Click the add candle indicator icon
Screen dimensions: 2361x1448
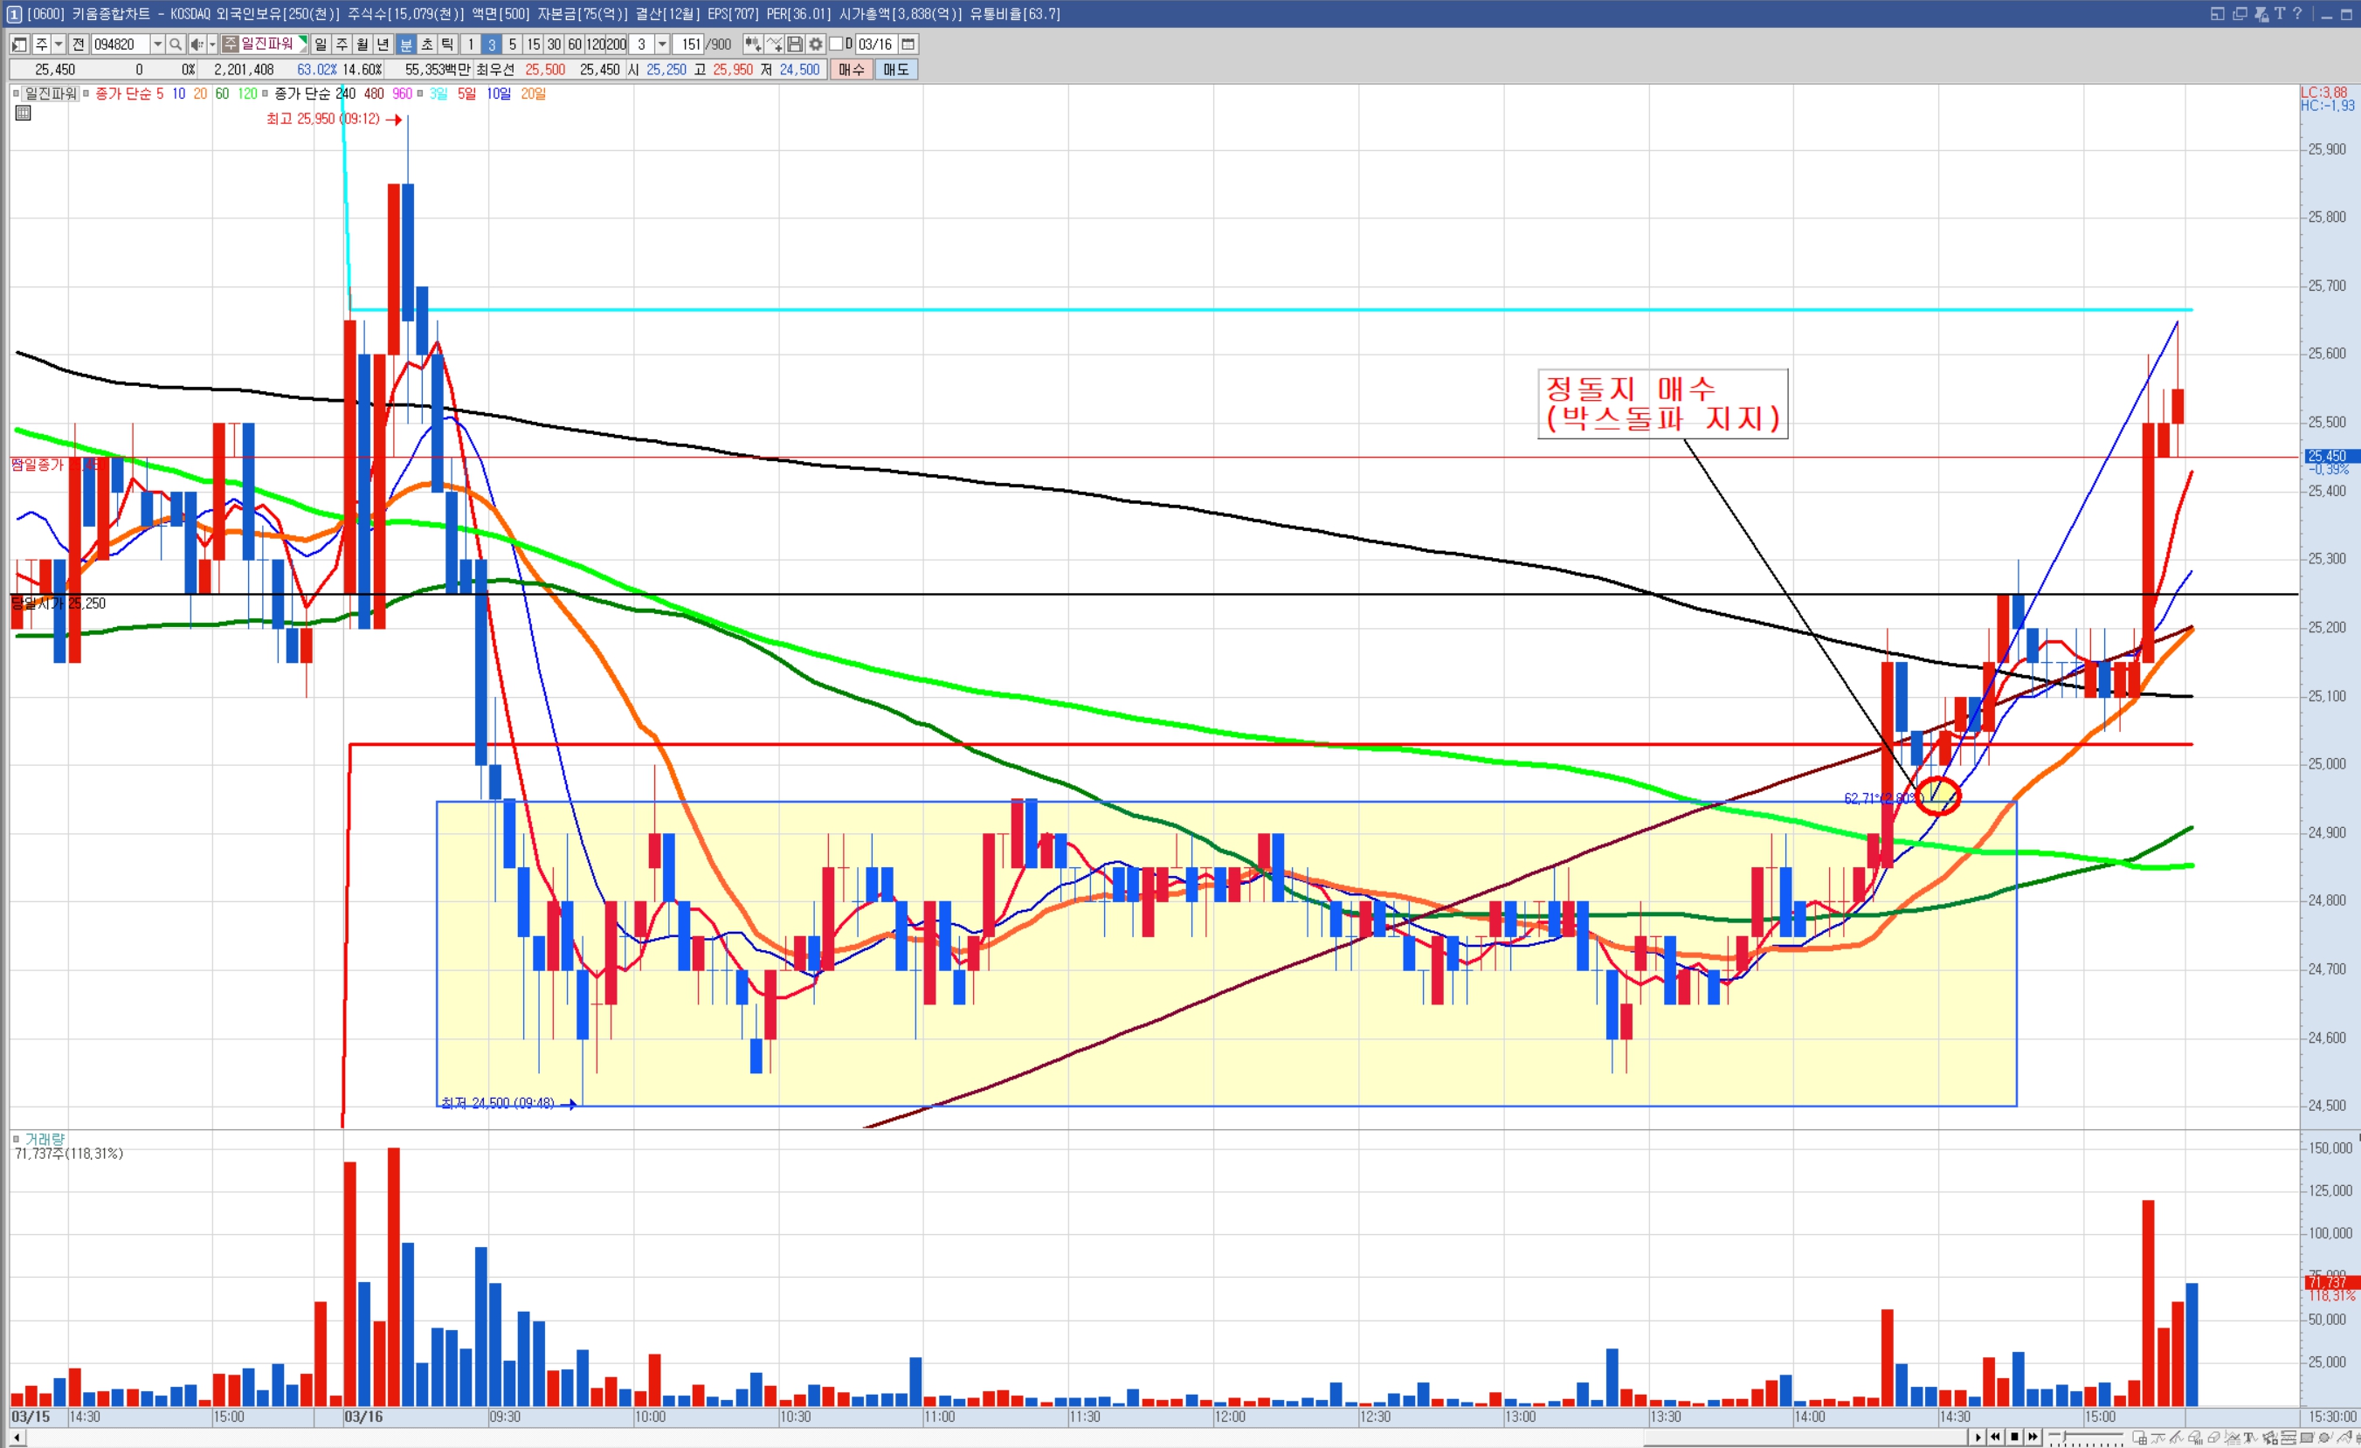(x=753, y=44)
